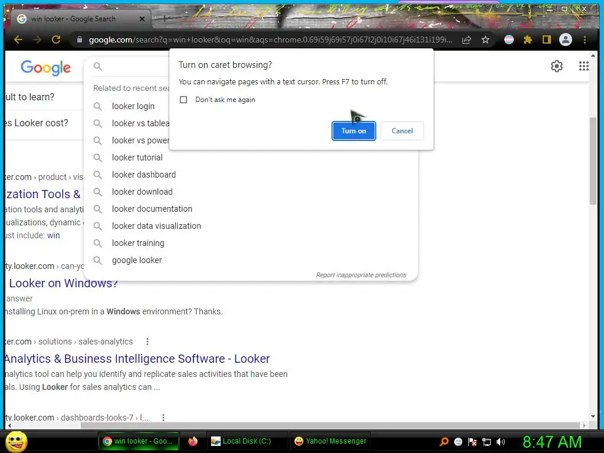Click the horizontal scrollbar thumb

330,426
